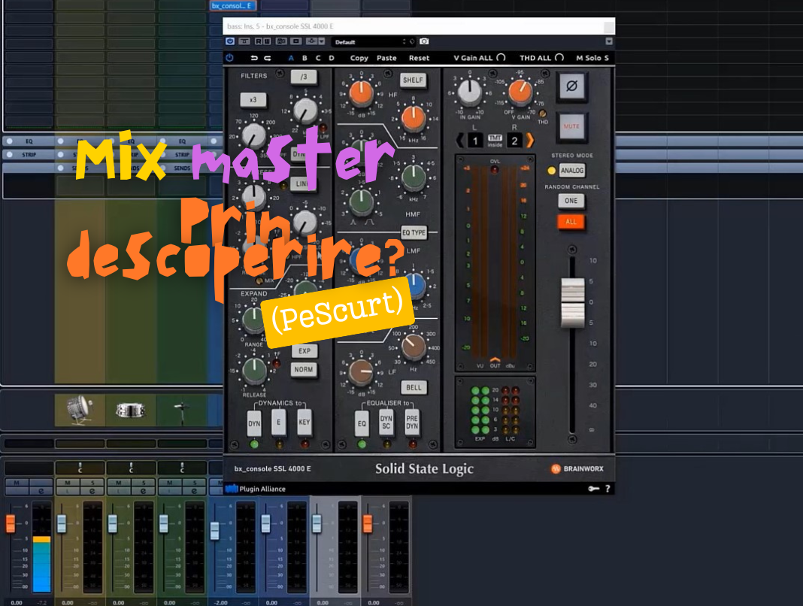Open the help question mark icon
This screenshot has height=606, width=803.
pyautogui.click(x=608, y=489)
